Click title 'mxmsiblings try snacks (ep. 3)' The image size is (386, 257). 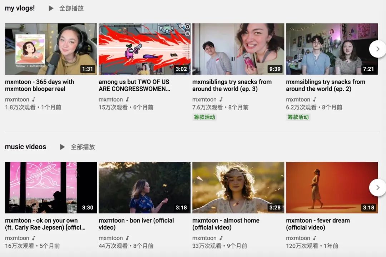click(232, 85)
